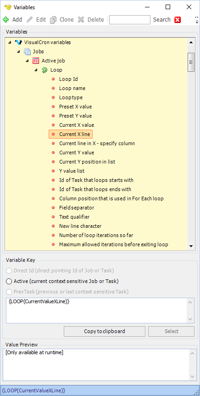This screenshot has width=200, height=396.
Task: Choose the PrevTask radio option
Action: pyautogui.click(x=9, y=292)
